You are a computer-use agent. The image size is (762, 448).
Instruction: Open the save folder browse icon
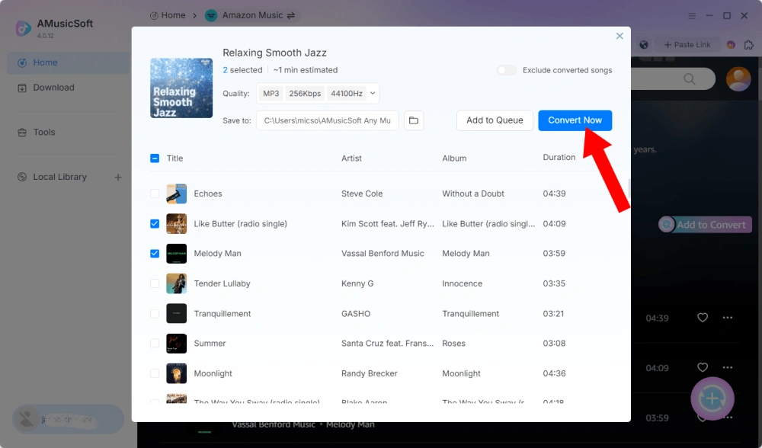[414, 120]
